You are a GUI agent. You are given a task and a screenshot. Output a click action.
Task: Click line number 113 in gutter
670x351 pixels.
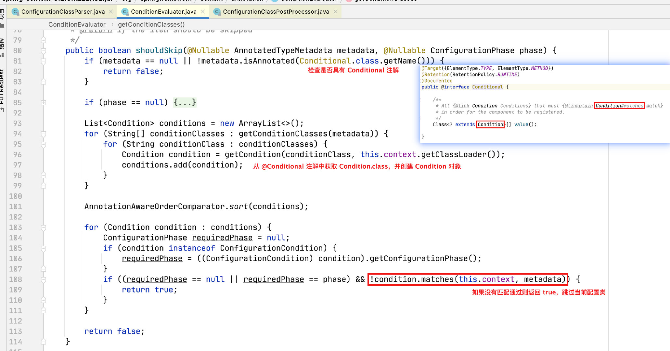point(15,331)
